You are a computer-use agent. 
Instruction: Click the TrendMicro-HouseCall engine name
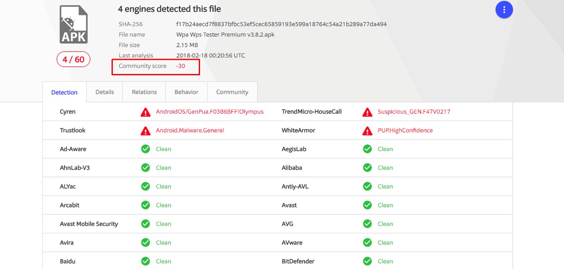[312, 112]
